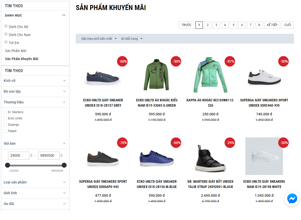Tick the Superga brand checkbox
Viewport: 301px width, 220px height.
[5, 125]
